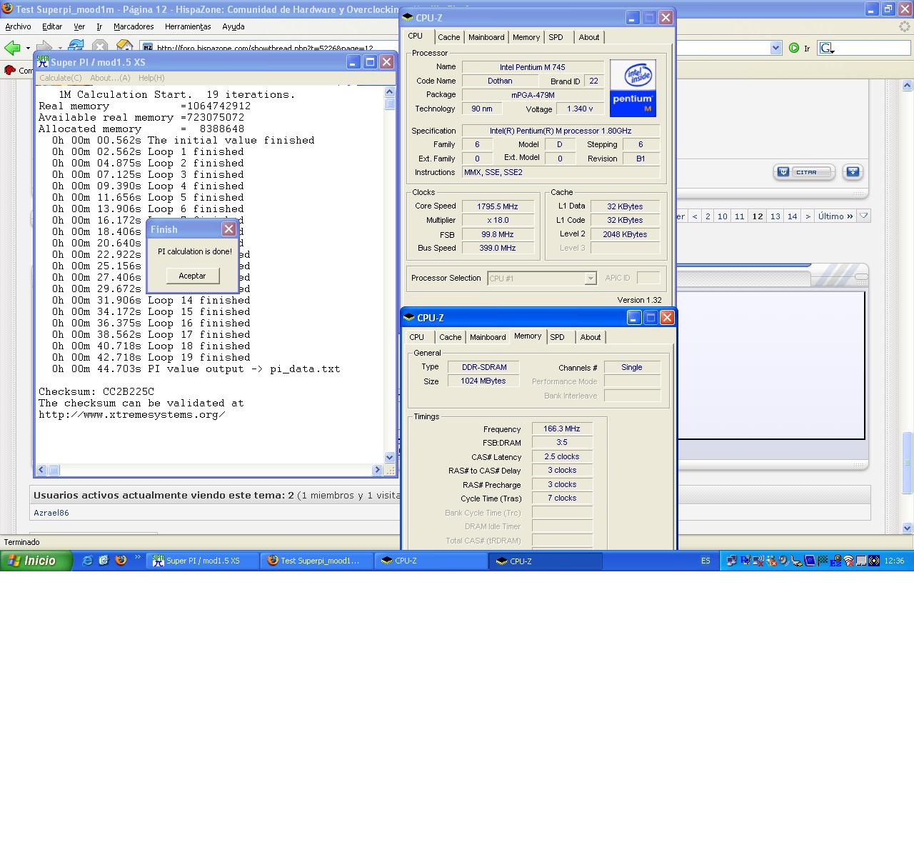This screenshot has width=914, height=857.
Task: Open the Marcadores menu in Firefox
Action: [134, 26]
